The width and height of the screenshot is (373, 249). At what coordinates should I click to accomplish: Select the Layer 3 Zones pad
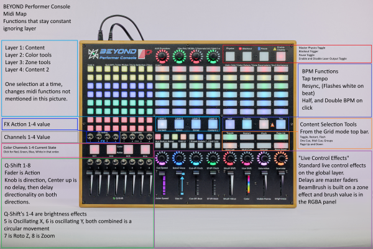pyautogui.click(x=196, y=123)
